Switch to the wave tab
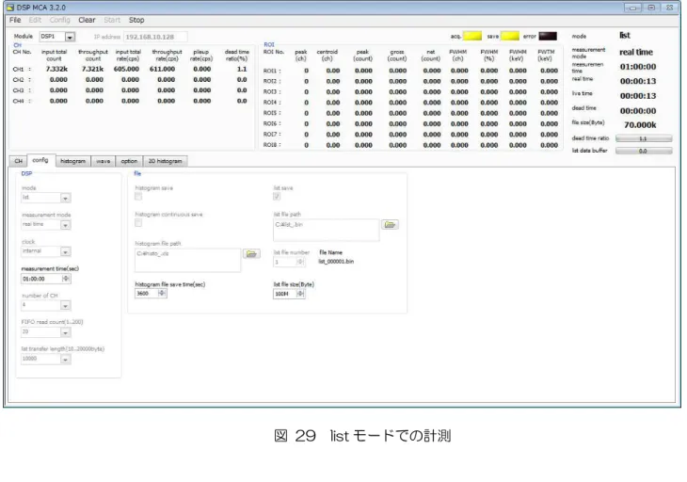 [103, 161]
